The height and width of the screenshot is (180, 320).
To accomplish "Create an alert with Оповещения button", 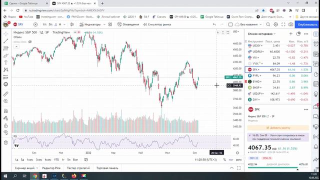I will click(x=128, y=24).
